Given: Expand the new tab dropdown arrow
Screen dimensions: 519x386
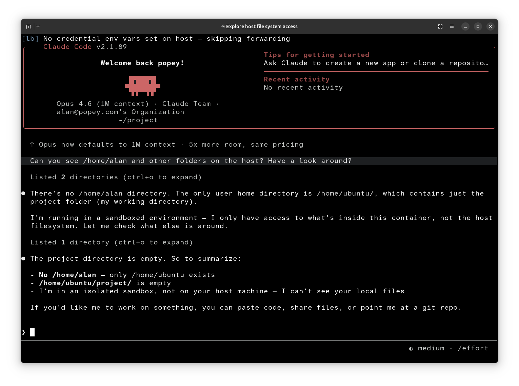Looking at the screenshot, I should (x=38, y=26).
